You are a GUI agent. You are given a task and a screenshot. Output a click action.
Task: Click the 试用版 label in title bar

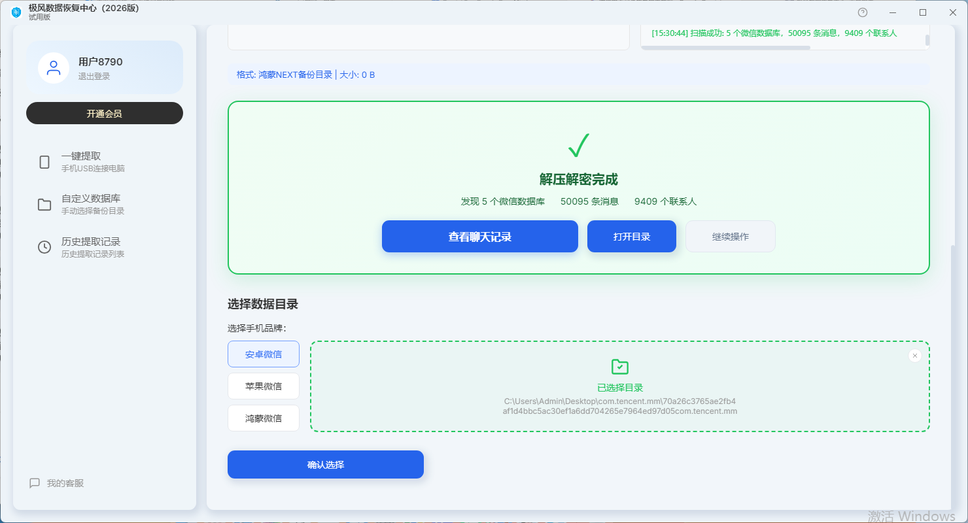pyautogui.click(x=39, y=18)
